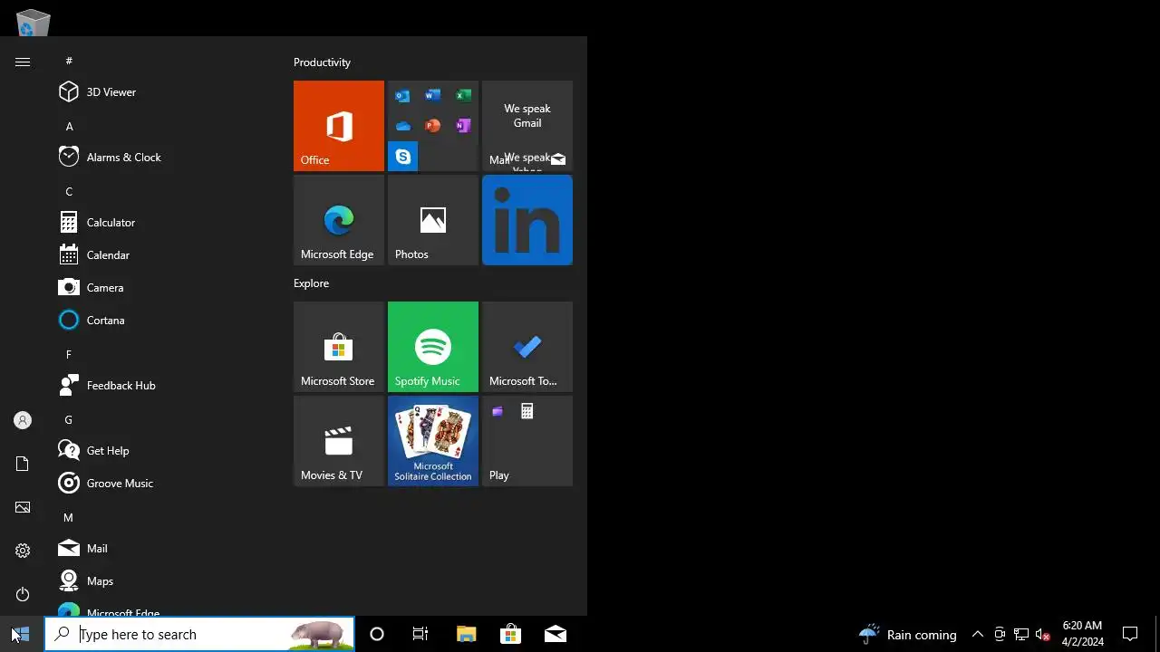1160x652 pixels.
Task: Click the M letter header
Action: 69,517
